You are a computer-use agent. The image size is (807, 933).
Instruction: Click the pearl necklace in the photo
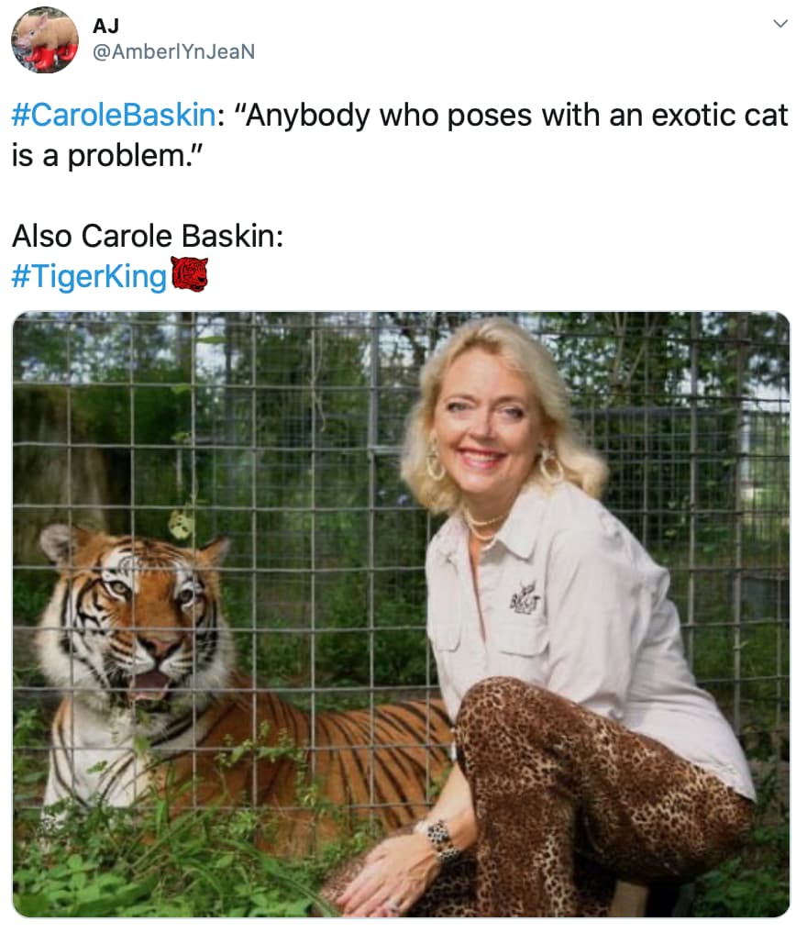[x=481, y=528]
